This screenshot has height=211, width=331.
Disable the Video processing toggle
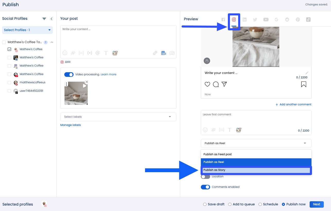[x=69, y=75]
